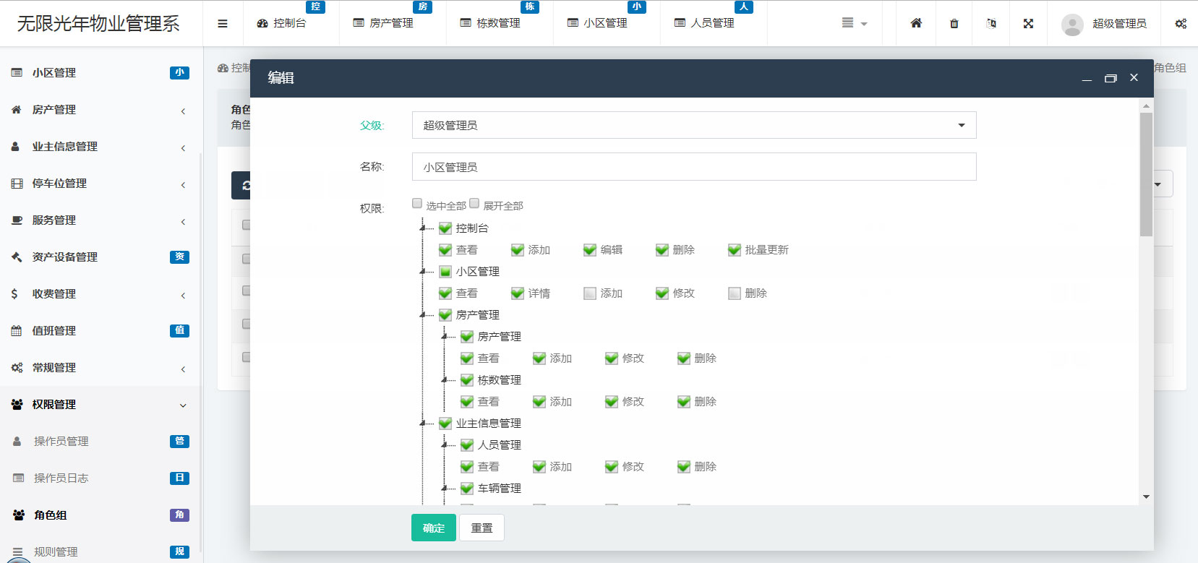This screenshot has width=1198, height=563.
Task: Toggle the 展开全部 checkbox
Action: coord(474,204)
